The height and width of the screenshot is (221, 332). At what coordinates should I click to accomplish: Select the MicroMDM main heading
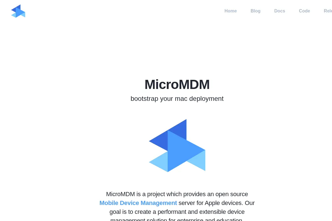coord(177,85)
